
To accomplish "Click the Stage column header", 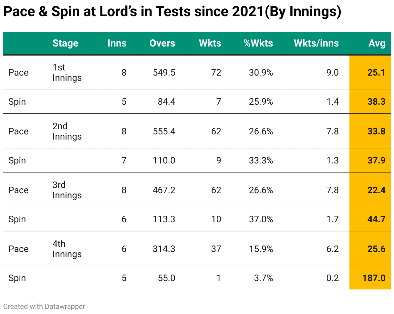I will [x=65, y=43].
